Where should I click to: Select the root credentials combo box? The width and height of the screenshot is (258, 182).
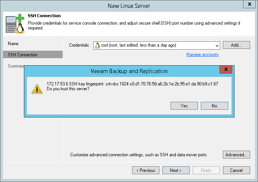[157, 45]
